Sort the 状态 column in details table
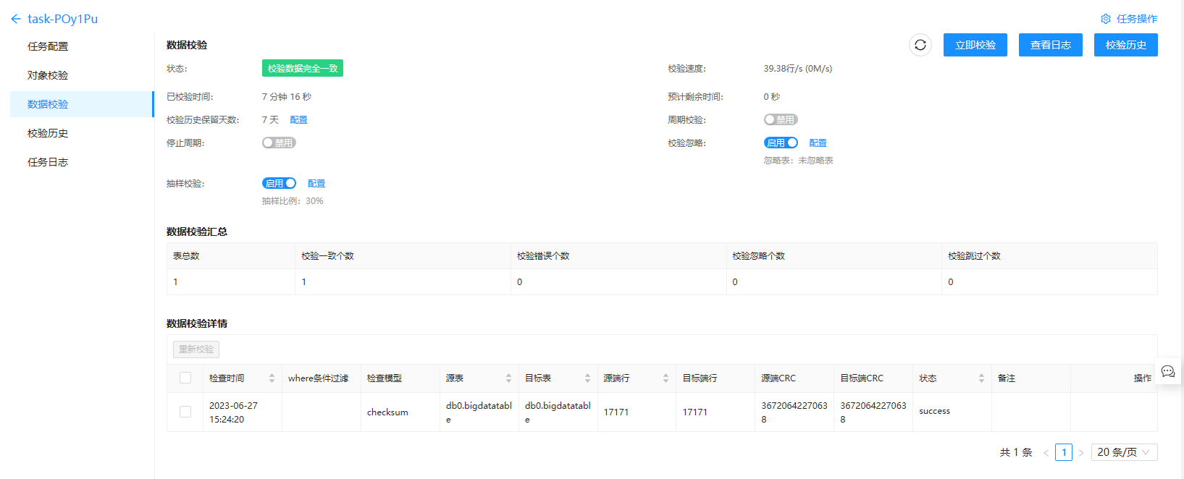 [981, 378]
